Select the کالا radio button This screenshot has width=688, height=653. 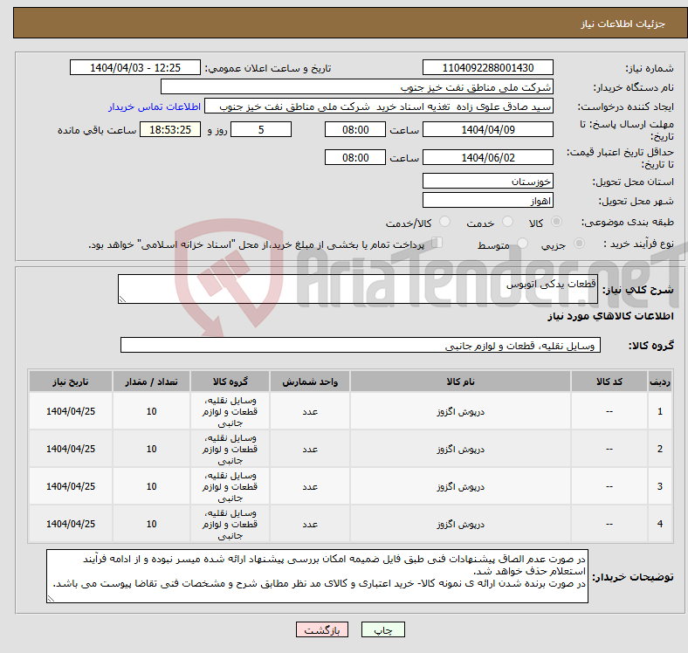556,222
